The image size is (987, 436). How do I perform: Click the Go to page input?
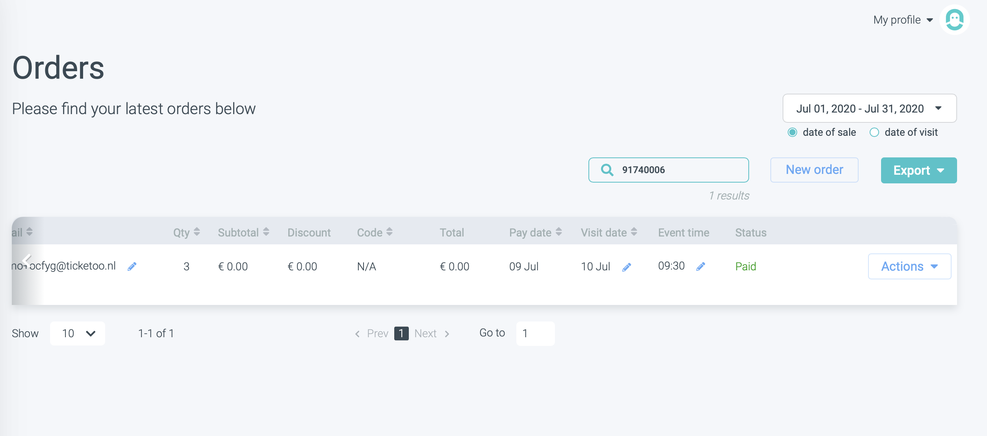pos(535,333)
